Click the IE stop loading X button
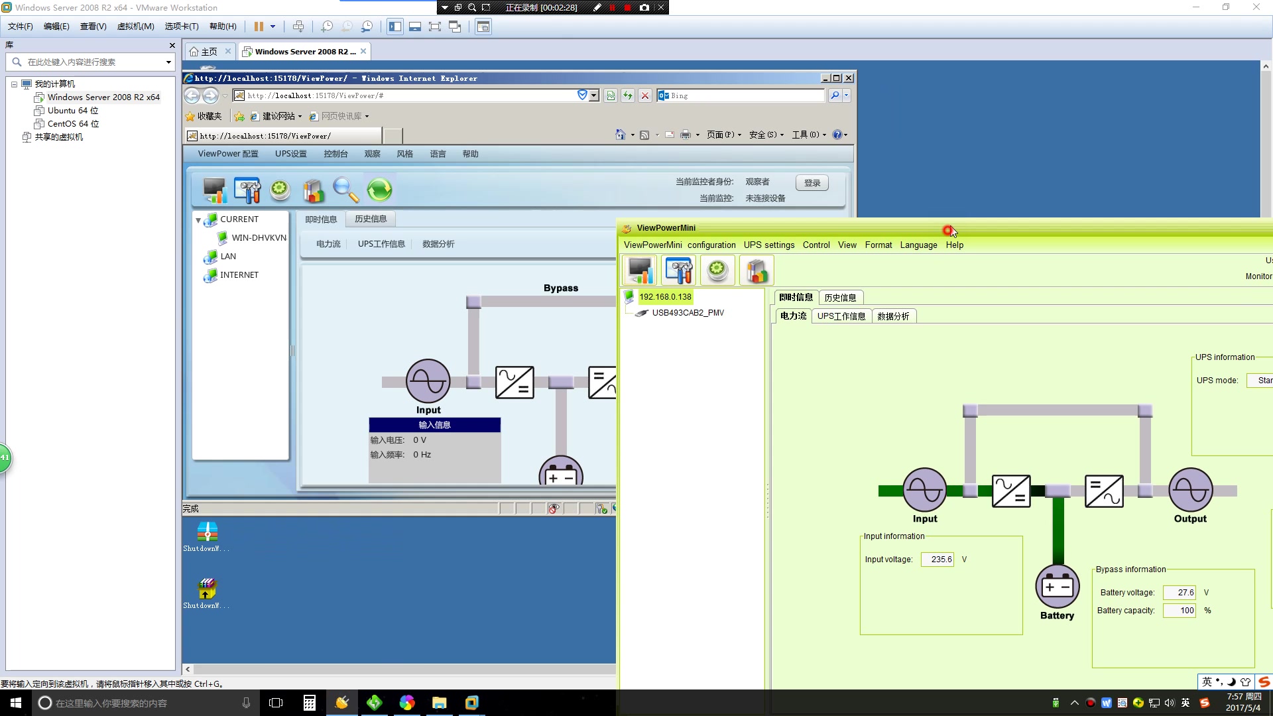Image resolution: width=1273 pixels, height=716 pixels. pyautogui.click(x=644, y=95)
